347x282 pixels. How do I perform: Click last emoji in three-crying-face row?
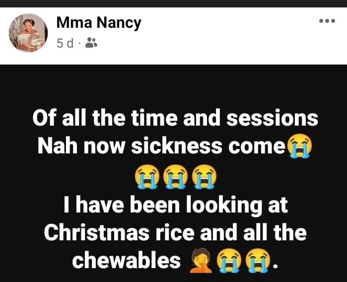click(x=204, y=175)
